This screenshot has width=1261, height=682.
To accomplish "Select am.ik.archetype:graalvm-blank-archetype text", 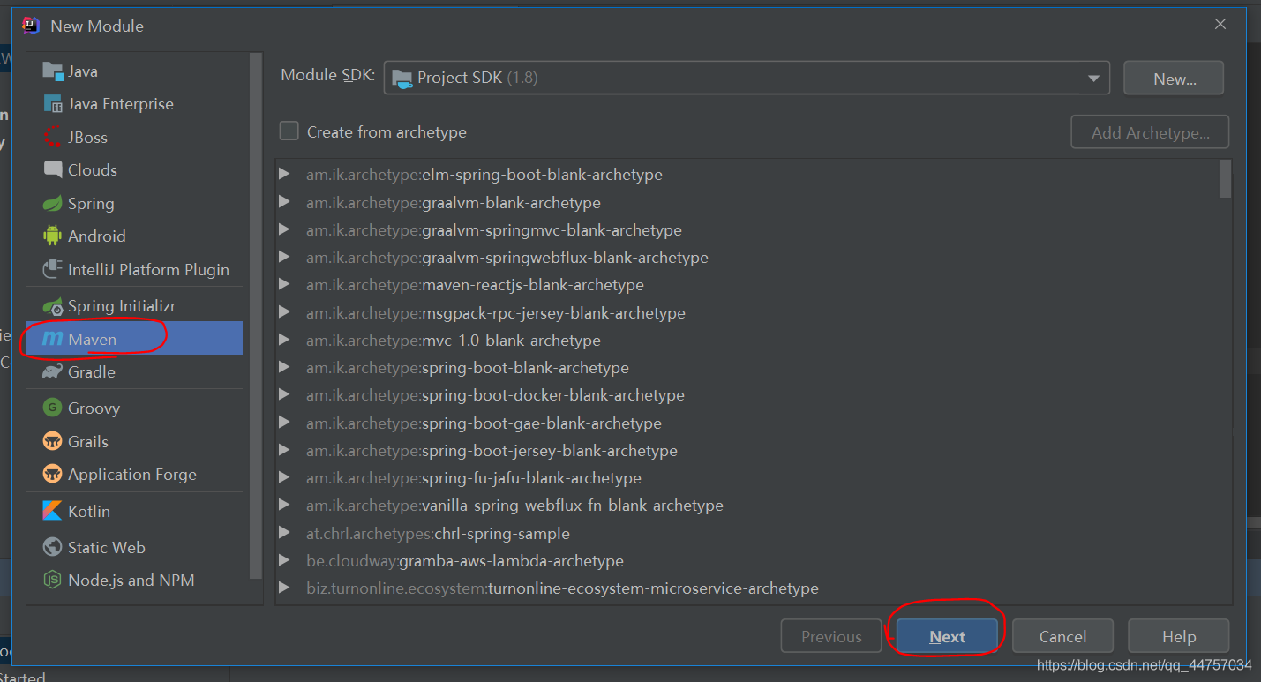I will coord(454,203).
